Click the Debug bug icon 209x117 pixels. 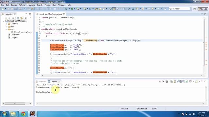(66, 9)
